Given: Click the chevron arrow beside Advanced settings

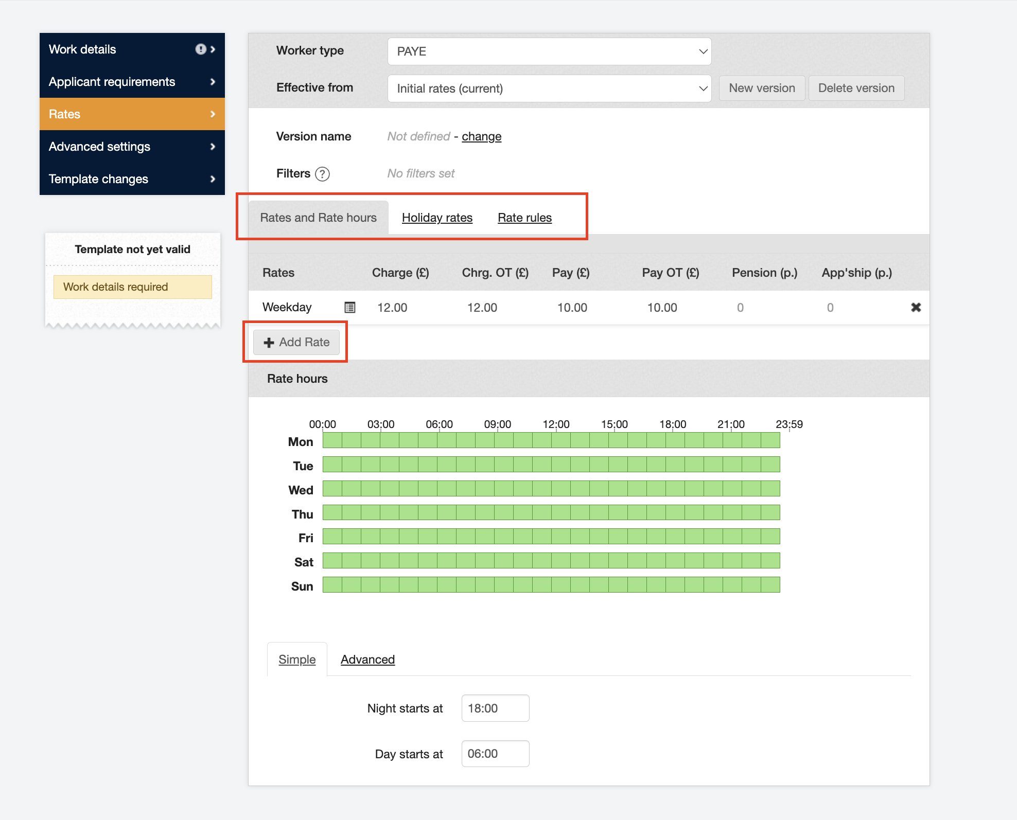Looking at the screenshot, I should tap(213, 147).
